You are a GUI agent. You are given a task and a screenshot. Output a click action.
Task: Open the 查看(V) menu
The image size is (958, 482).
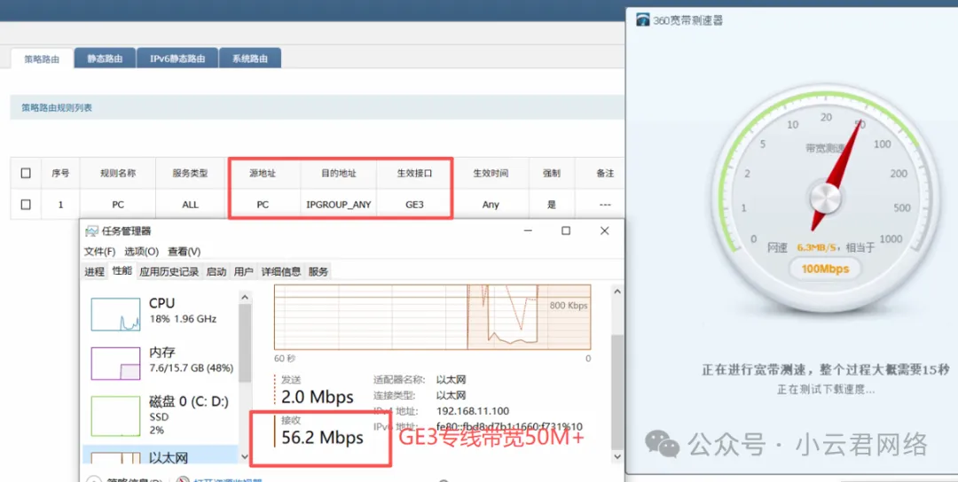[184, 252]
